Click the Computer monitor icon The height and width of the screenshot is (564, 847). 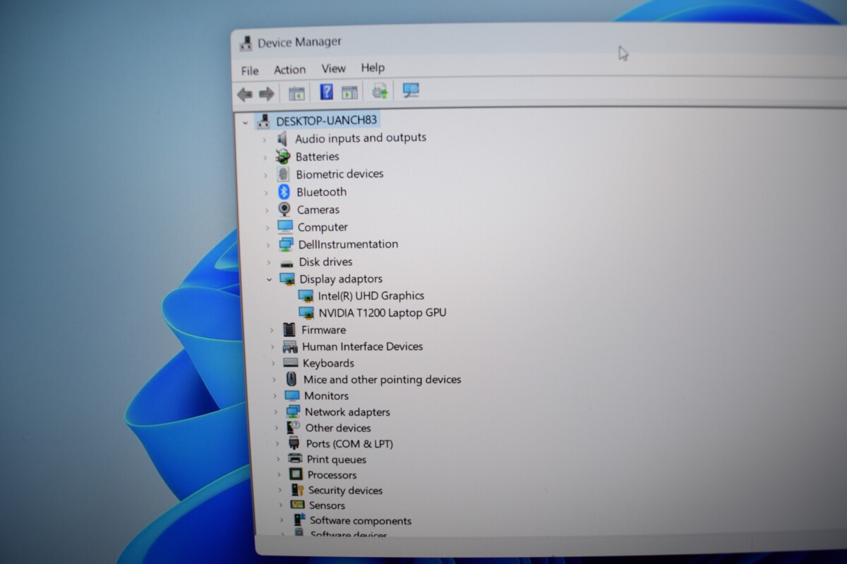[x=285, y=227]
